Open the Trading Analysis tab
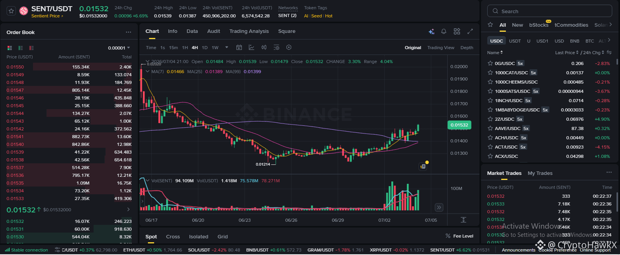Screen dimensions: 620x255 pos(249,31)
